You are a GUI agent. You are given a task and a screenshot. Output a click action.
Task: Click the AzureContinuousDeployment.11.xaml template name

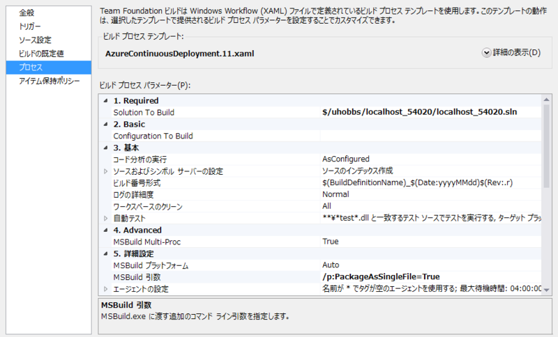tap(180, 54)
